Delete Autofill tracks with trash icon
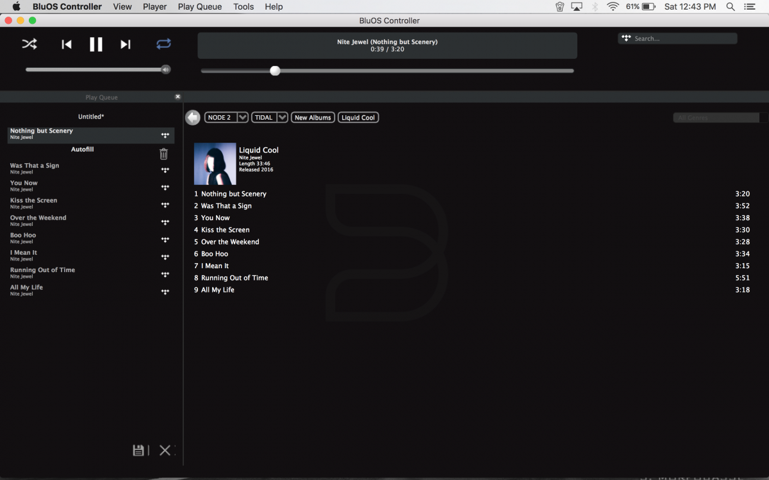This screenshot has width=769, height=480. (x=163, y=154)
